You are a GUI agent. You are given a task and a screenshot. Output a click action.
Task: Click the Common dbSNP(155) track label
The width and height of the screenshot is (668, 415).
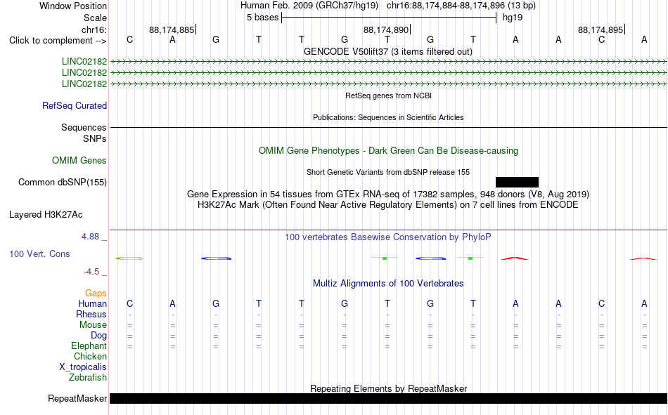(x=62, y=182)
